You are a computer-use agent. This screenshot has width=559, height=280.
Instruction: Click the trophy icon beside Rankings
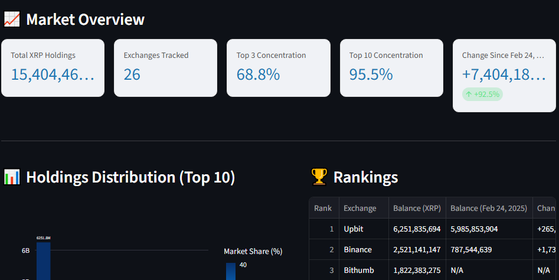(x=319, y=177)
